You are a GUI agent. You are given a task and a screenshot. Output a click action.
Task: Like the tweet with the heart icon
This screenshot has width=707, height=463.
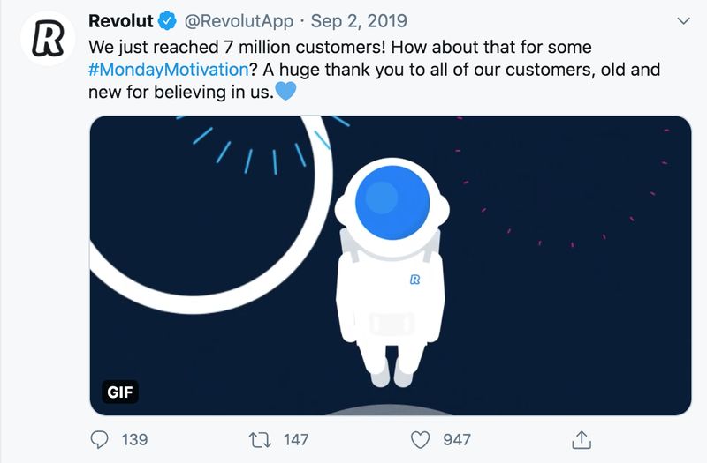click(x=422, y=438)
